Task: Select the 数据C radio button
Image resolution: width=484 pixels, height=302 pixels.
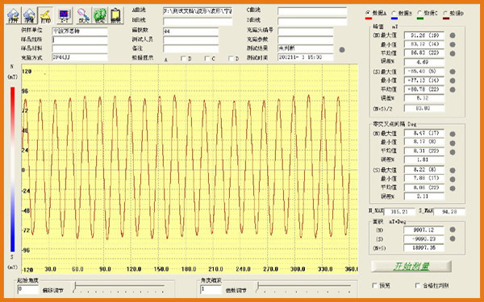Action: (x=419, y=13)
